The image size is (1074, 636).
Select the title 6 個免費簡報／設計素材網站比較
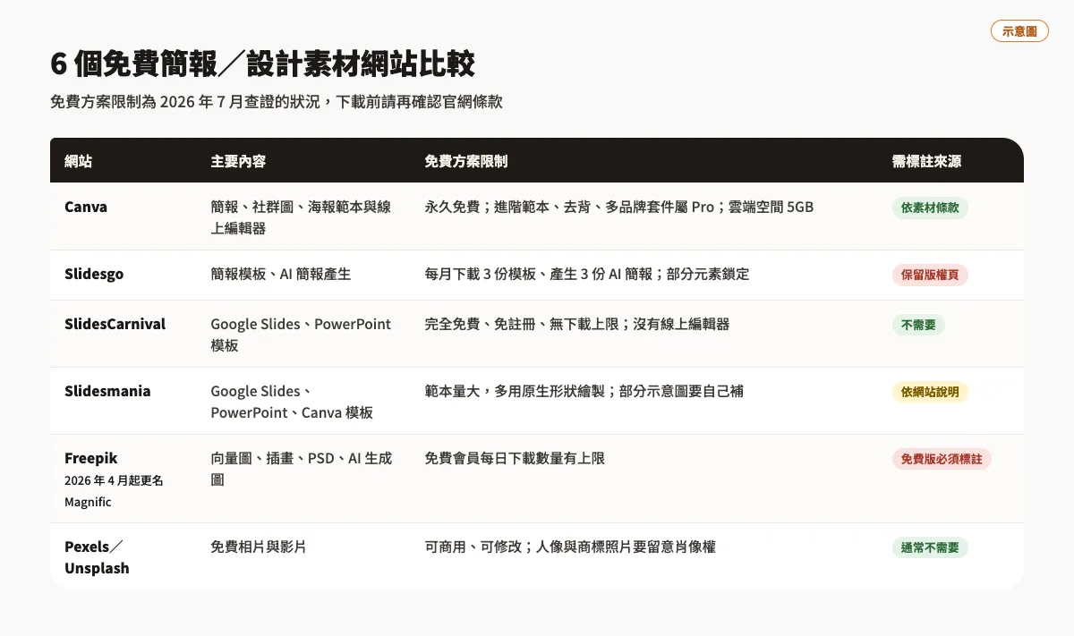point(262,64)
